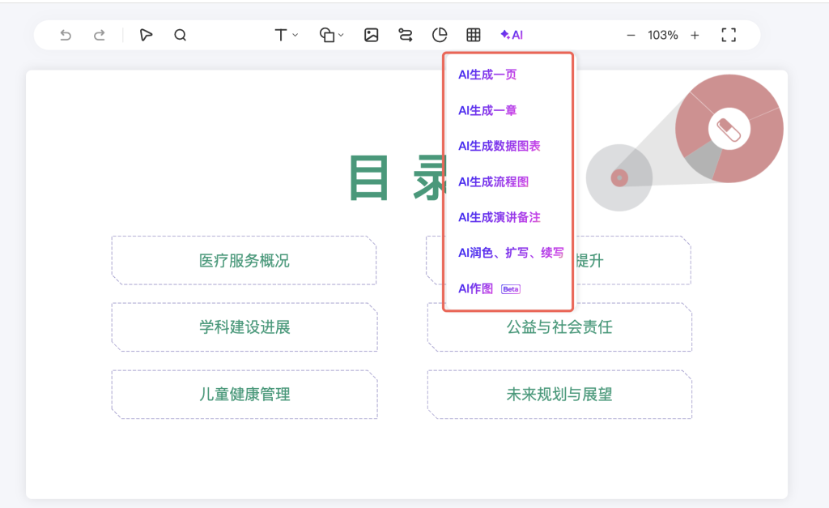Click the 103% zoom level value
Image resolution: width=829 pixels, height=508 pixels.
662,35
